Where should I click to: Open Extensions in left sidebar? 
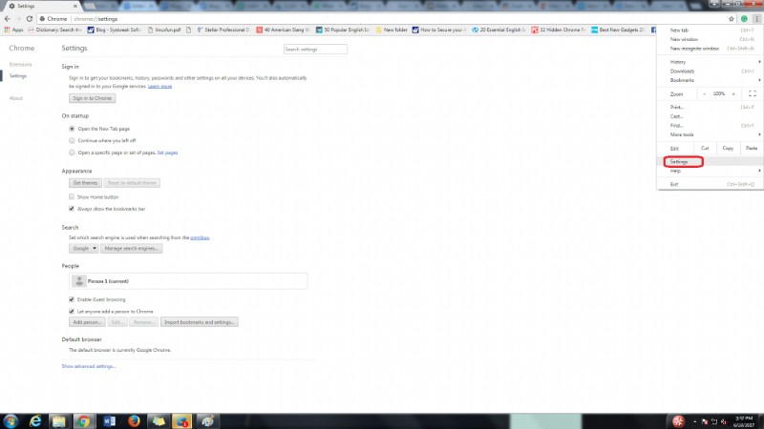[x=20, y=64]
